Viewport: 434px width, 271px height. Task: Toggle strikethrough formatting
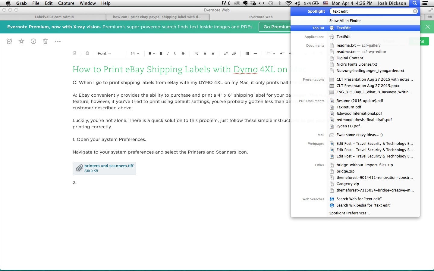click(x=183, y=54)
